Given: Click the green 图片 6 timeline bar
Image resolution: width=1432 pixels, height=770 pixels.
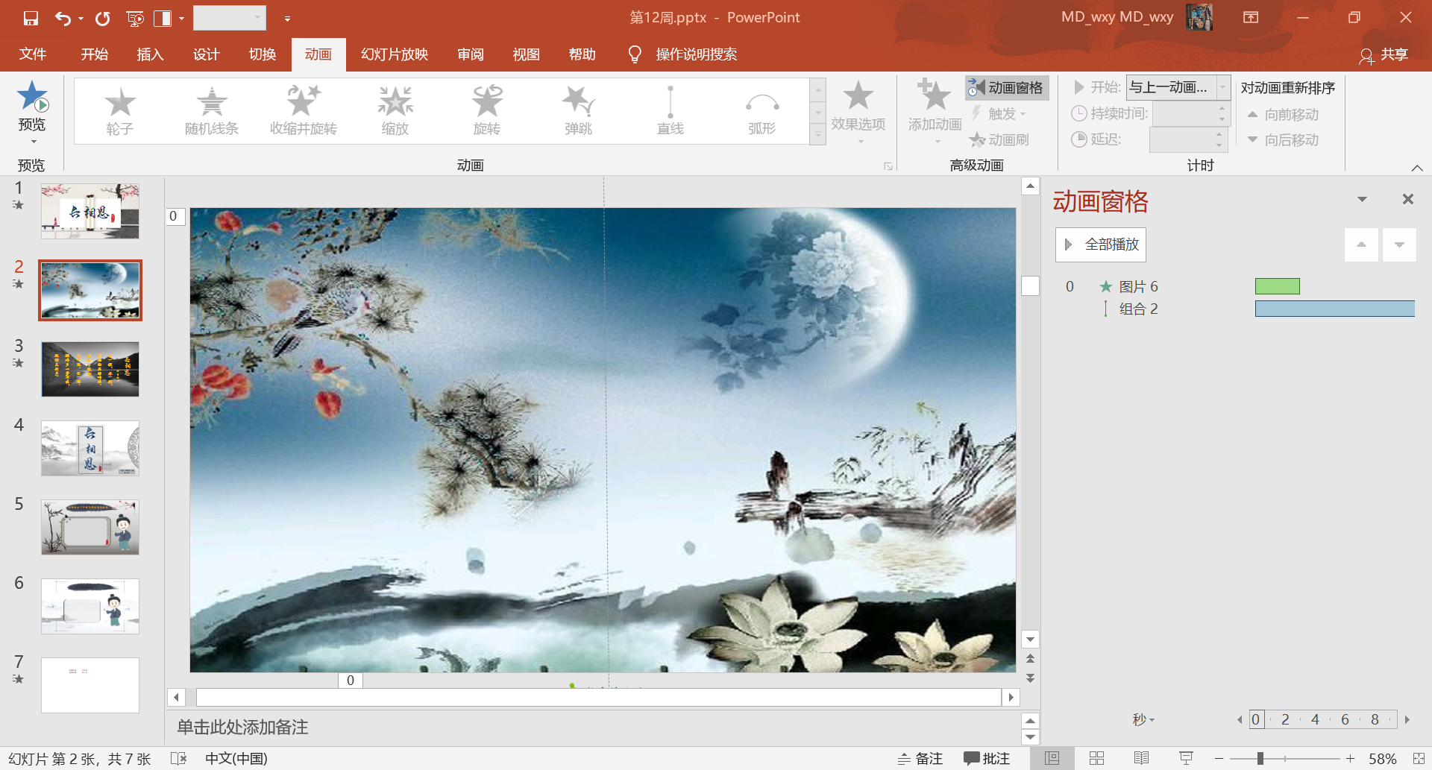Looking at the screenshot, I should (1277, 286).
